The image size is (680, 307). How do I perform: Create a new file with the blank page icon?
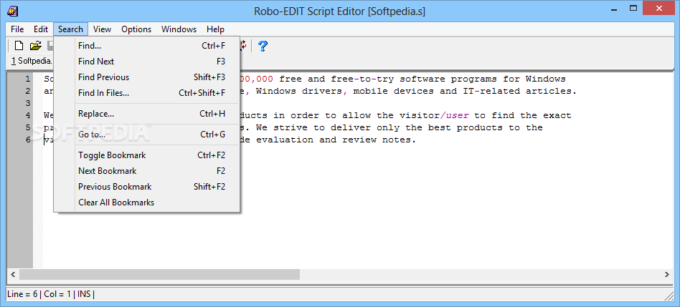click(x=19, y=45)
